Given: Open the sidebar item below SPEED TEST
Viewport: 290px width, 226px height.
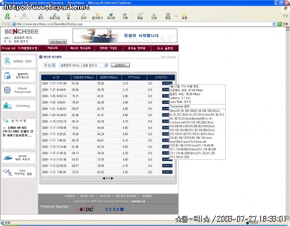Looking at the screenshot, I should pos(19,76).
